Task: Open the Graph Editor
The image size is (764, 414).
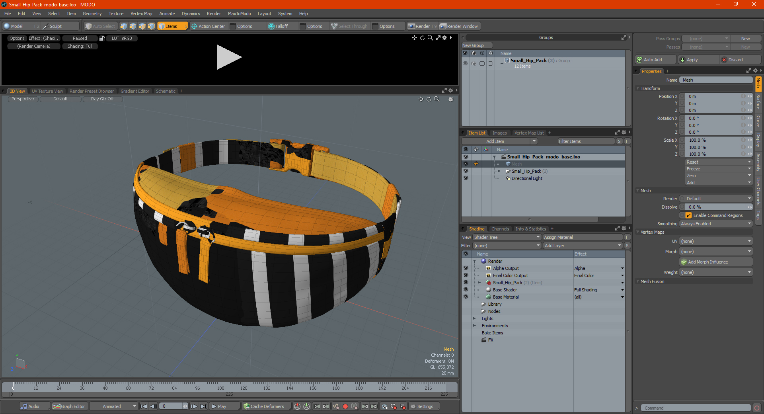Action: (69, 406)
